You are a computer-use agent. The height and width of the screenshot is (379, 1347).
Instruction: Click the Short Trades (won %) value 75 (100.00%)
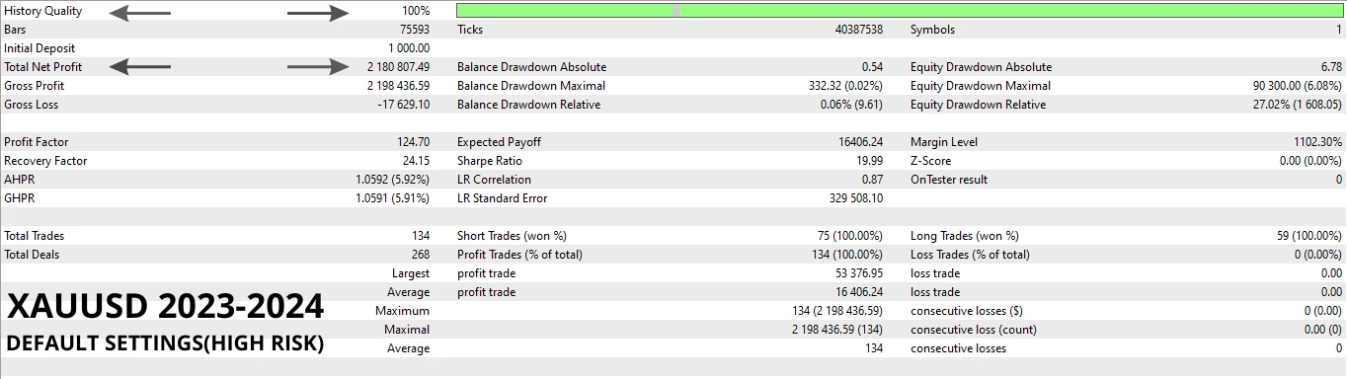point(850,236)
